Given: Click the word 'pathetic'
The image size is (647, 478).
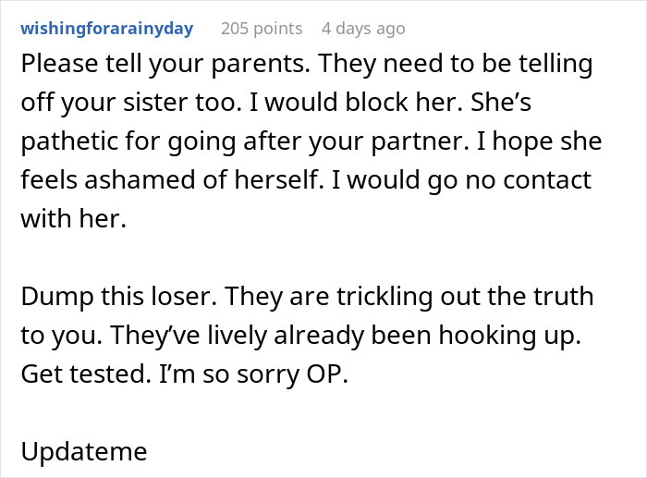Looking at the screenshot, I should (69, 141).
